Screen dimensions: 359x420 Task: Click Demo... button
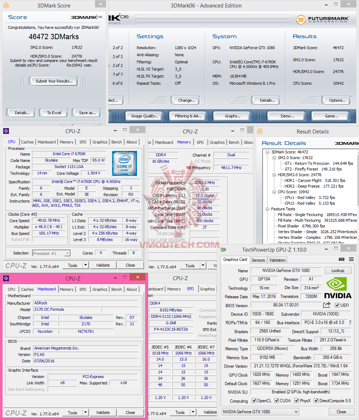(287, 116)
